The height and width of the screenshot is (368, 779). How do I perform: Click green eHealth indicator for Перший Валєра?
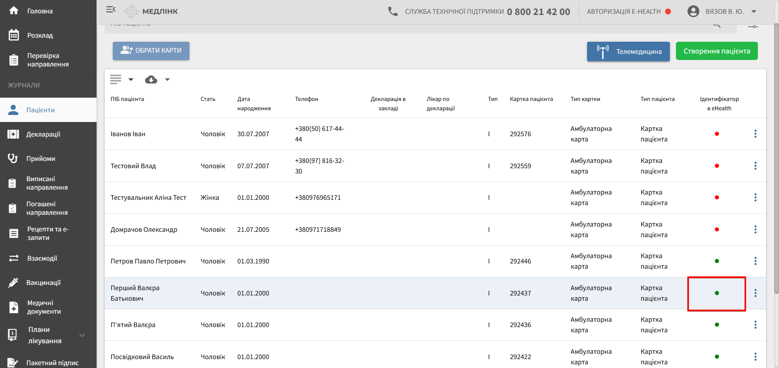tap(717, 293)
